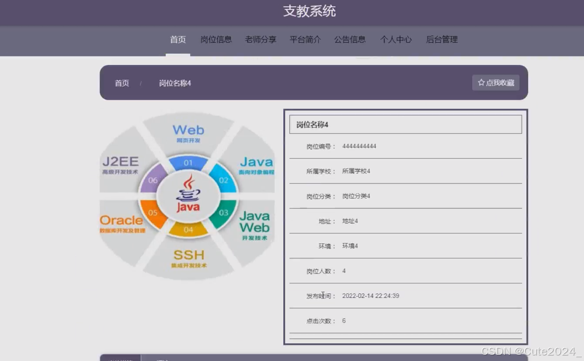Viewport: 584px width, 361px height.
Task: Click the 所属学校 label
Action: pyautogui.click(x=321, y=171)
